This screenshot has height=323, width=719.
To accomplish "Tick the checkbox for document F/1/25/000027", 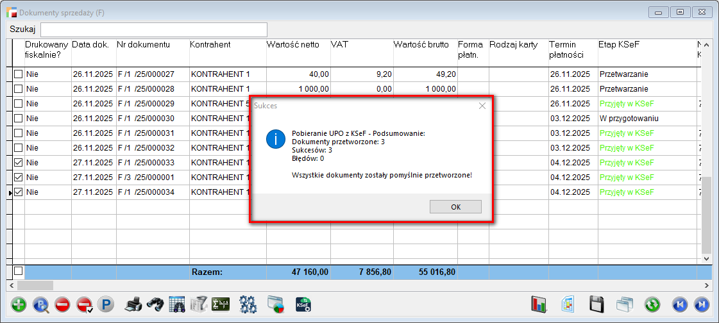I will [x=19, y=74].
